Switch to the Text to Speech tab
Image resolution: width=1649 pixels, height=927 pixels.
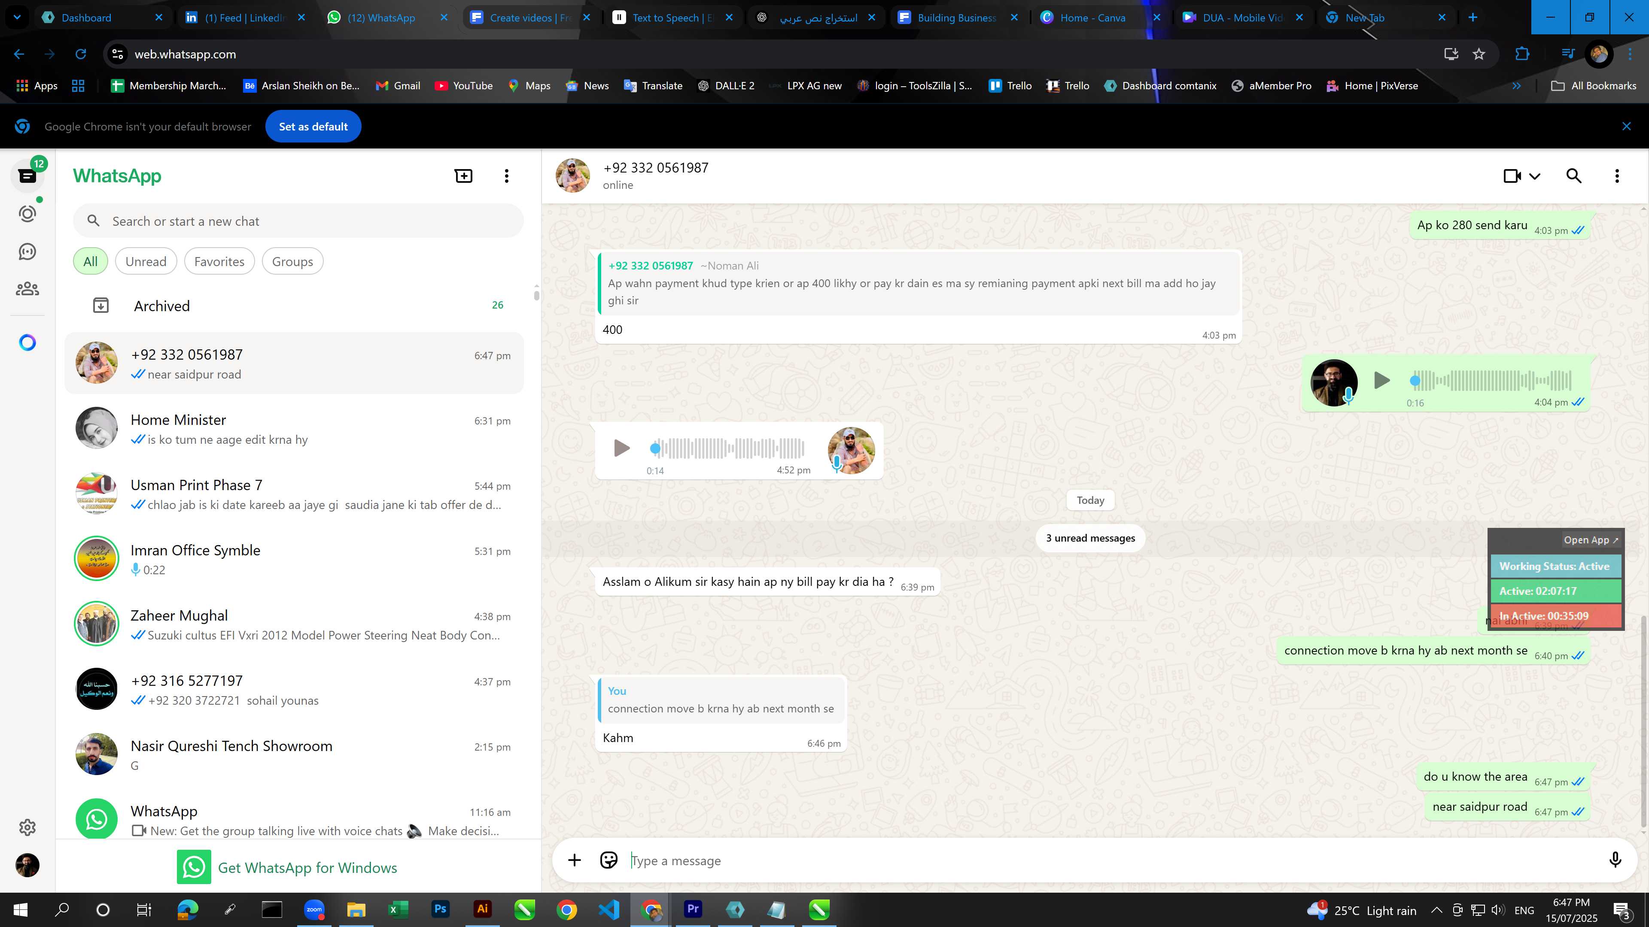(x=672, y=18)
